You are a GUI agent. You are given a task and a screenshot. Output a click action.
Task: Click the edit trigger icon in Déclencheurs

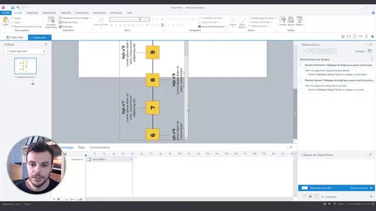310,51
